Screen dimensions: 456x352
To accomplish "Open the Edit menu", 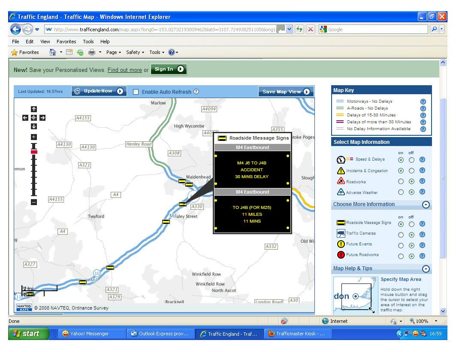I will coord(29,42).
